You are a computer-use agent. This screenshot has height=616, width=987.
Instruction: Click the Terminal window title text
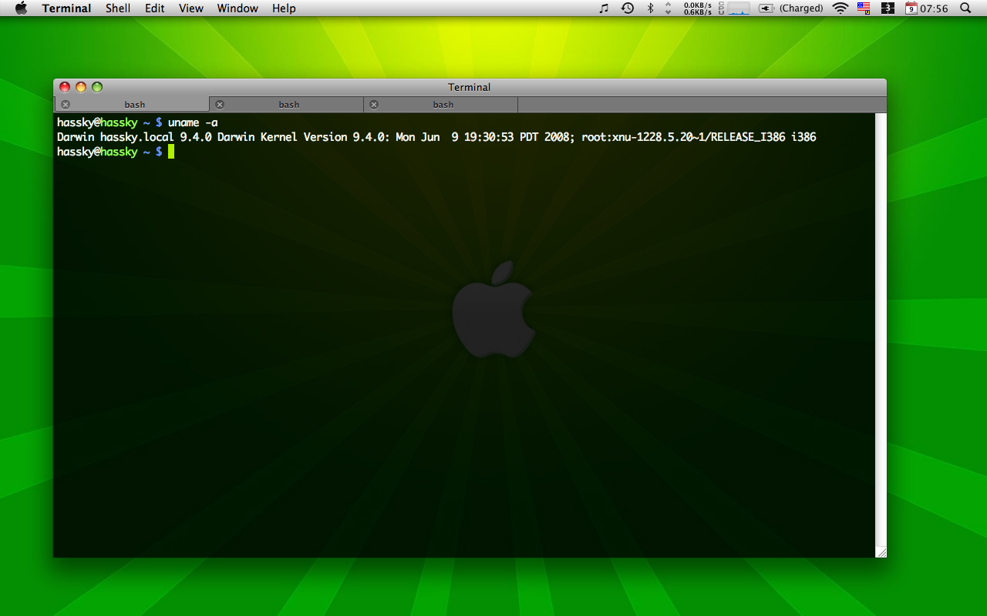469,87
